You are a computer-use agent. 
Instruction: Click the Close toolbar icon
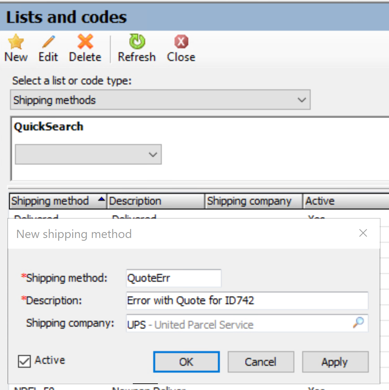(181, 41)
